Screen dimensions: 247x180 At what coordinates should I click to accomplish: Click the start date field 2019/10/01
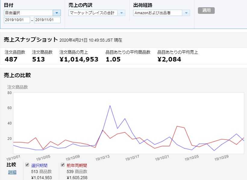tap(17, 20)
